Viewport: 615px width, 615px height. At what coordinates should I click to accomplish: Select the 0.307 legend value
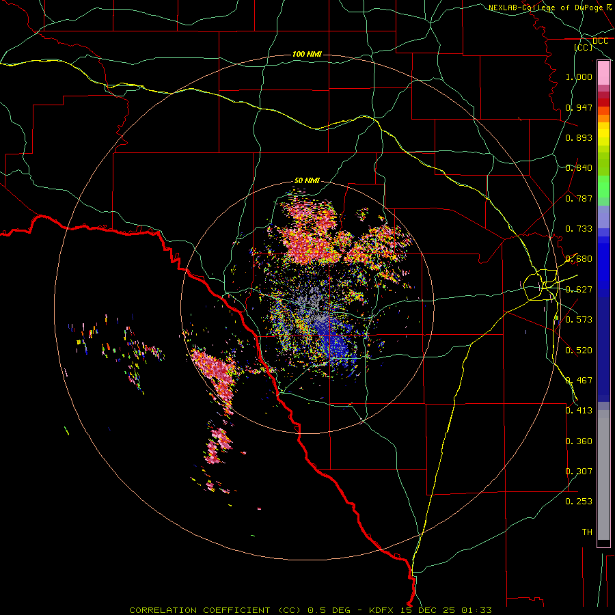click(x=579, y=471)
